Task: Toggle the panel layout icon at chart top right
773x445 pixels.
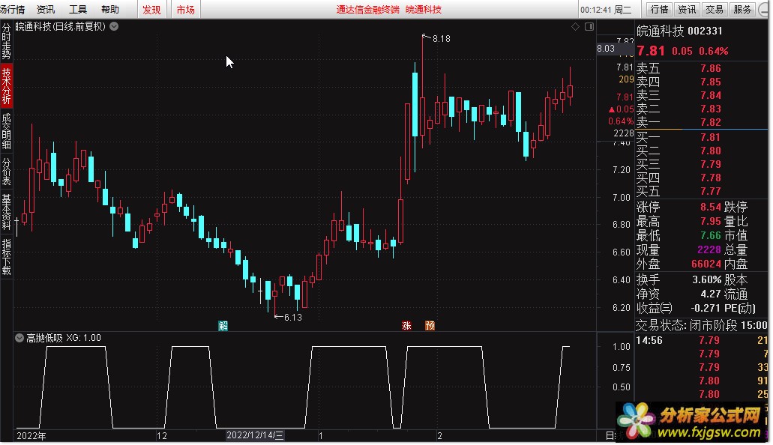Action: pyautogui.click(x=589, y=27)
